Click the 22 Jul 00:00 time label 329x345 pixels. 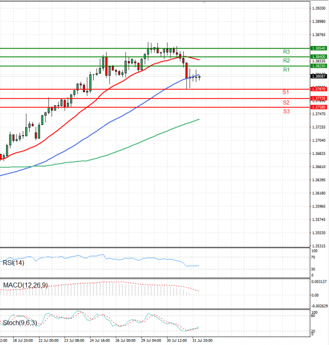pos(48,341)
